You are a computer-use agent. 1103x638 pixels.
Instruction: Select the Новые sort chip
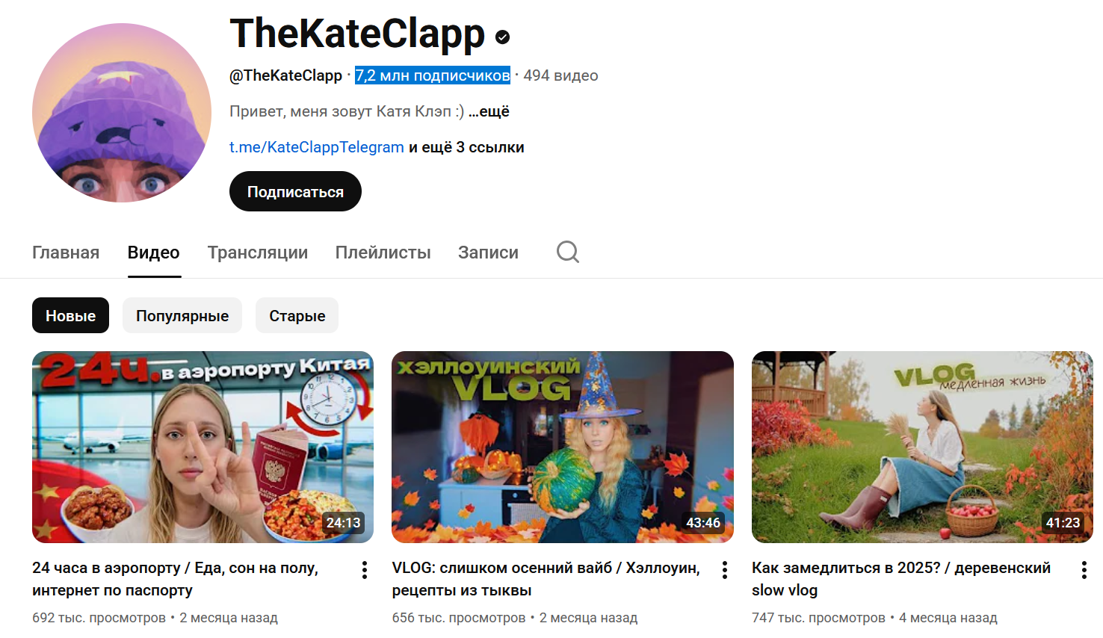[70, 315]
